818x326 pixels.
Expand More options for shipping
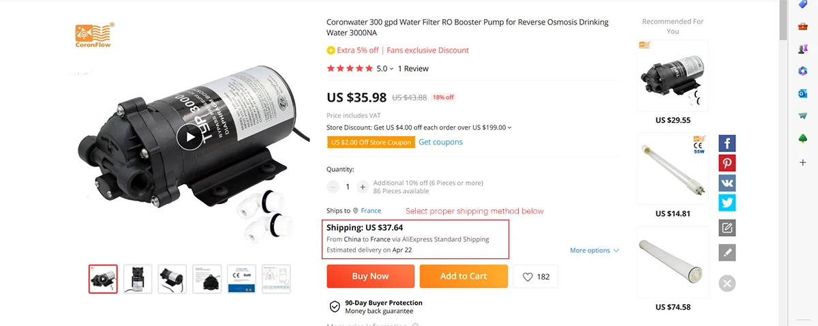[x=594, y=250]
